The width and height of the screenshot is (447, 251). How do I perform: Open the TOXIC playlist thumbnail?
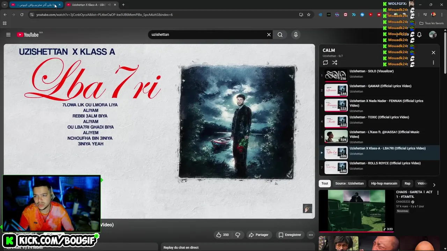tap(336, 121)
